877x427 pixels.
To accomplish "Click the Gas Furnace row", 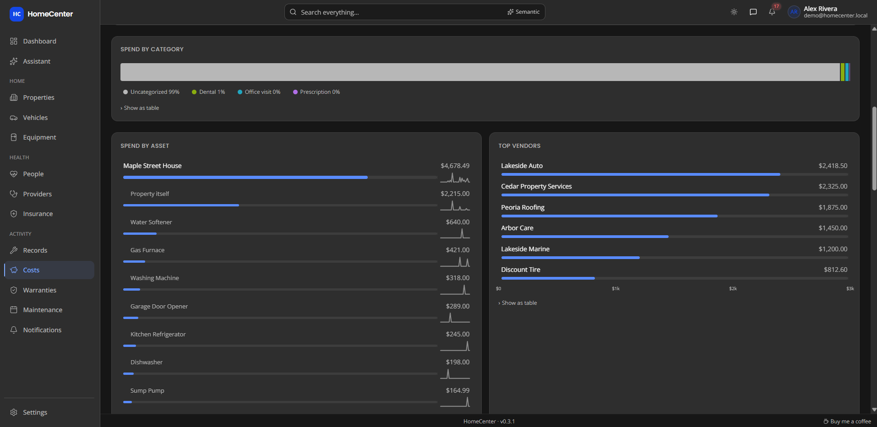I will pyautogui.click(x=296, y=256).
